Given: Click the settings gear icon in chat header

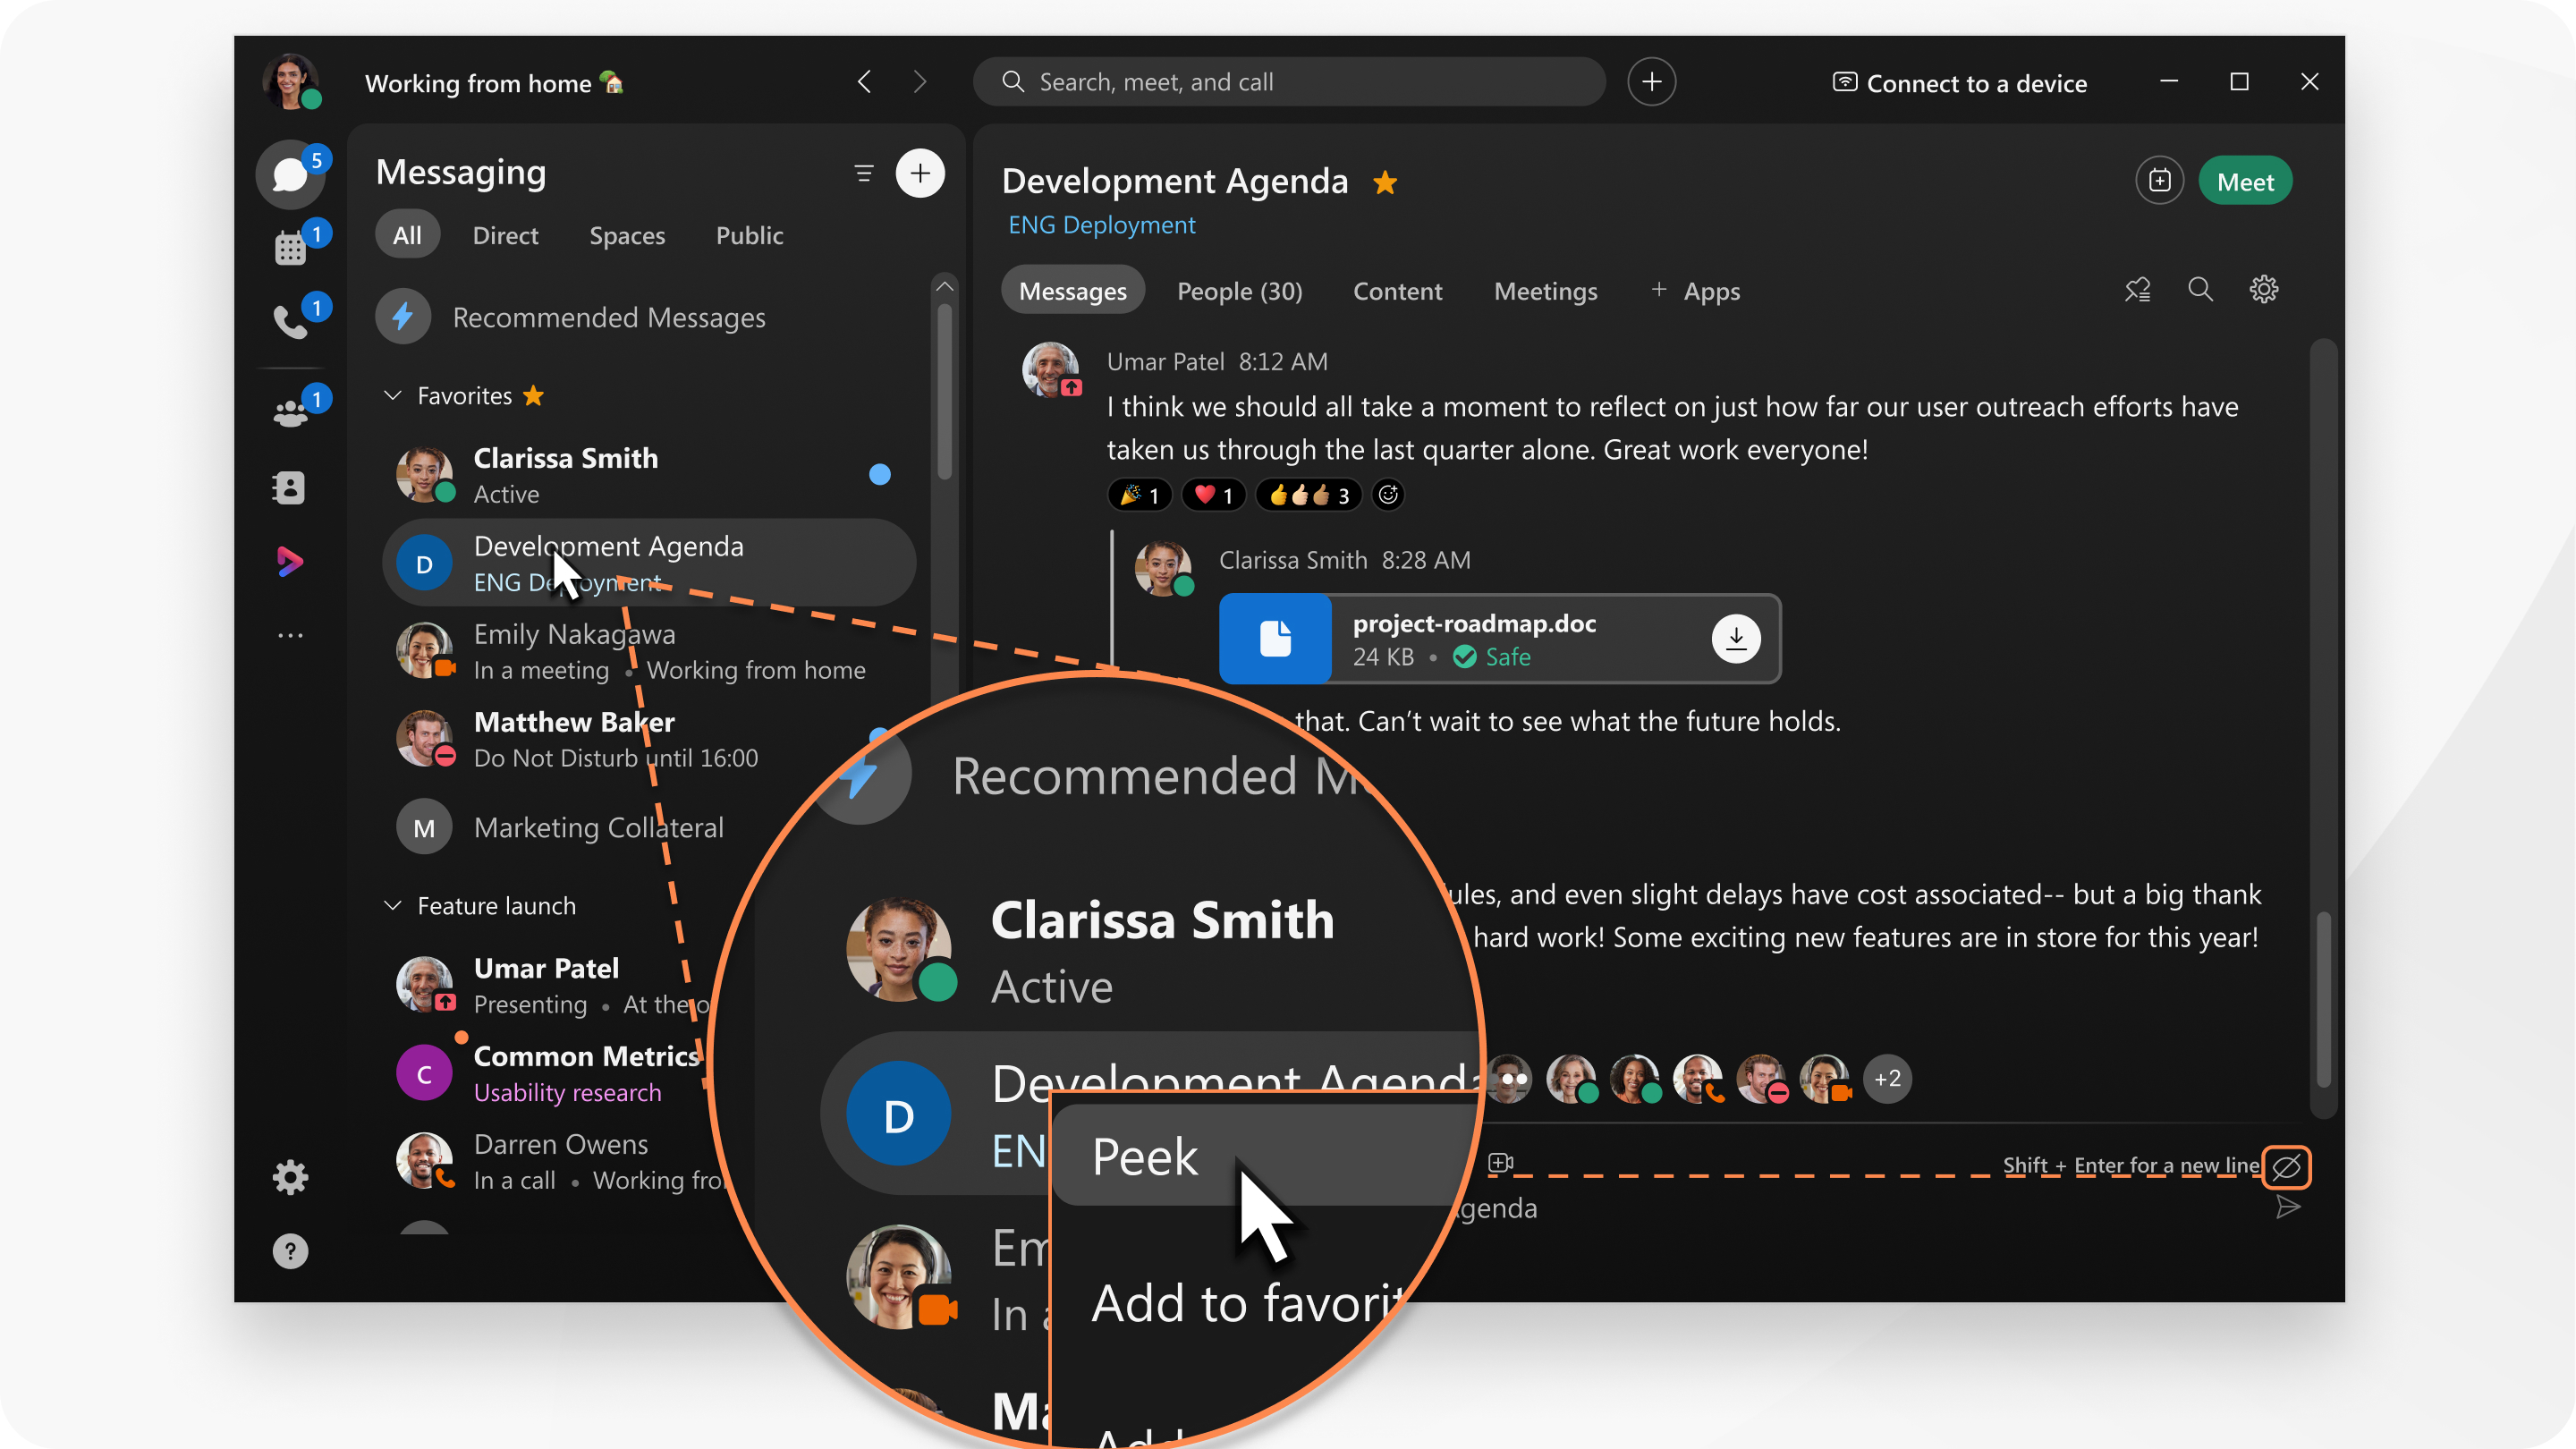Looking at the screenshot, I should (2263, 290).
